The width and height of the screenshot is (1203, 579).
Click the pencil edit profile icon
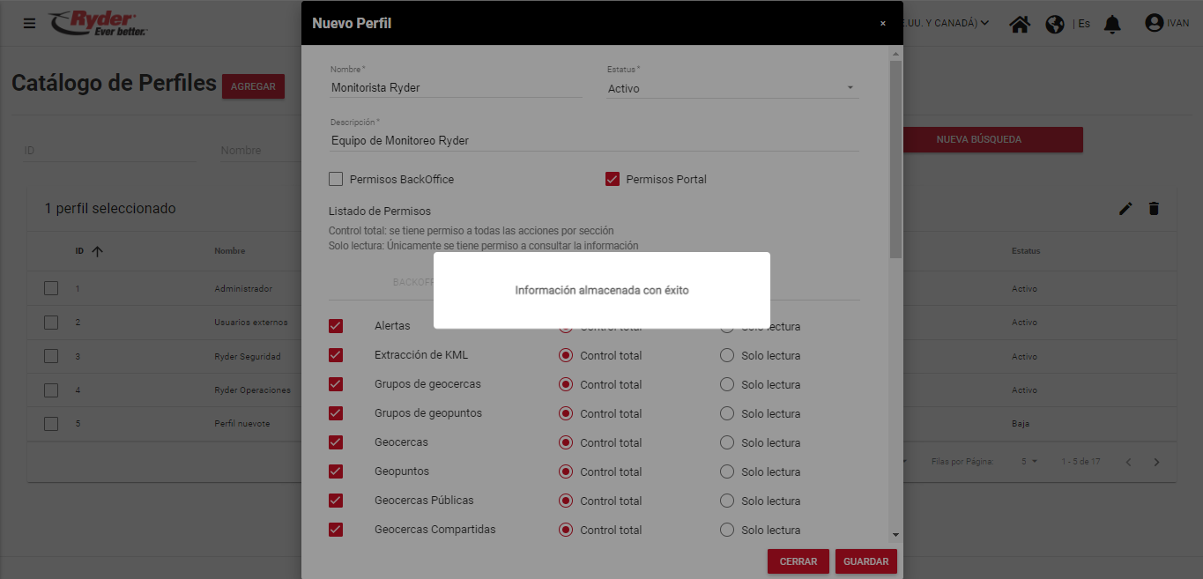1125,209
